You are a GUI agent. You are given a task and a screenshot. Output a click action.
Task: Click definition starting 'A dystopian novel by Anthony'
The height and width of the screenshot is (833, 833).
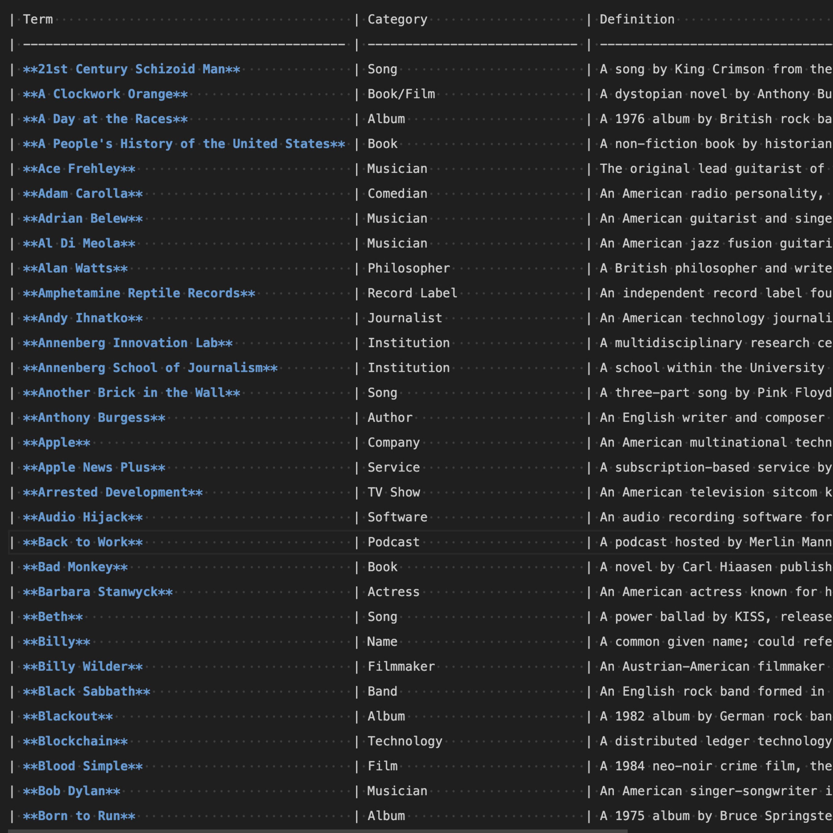[716, 94]
